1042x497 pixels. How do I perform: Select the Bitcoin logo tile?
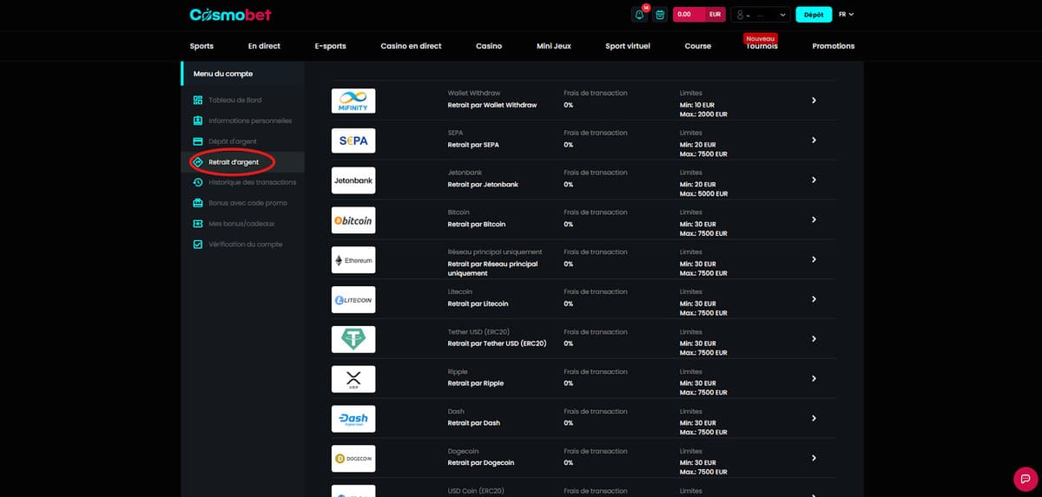tap(353, 220)
